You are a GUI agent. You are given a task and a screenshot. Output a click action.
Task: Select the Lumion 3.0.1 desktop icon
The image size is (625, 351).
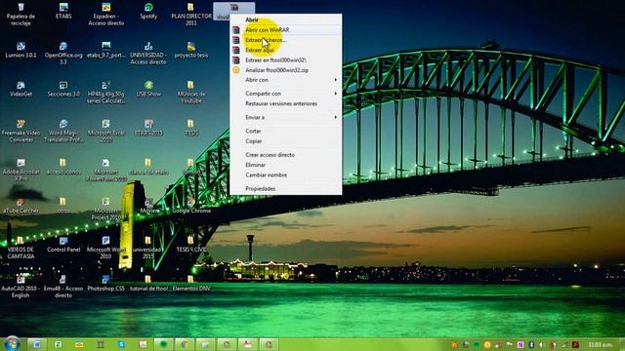pos(21,50)
